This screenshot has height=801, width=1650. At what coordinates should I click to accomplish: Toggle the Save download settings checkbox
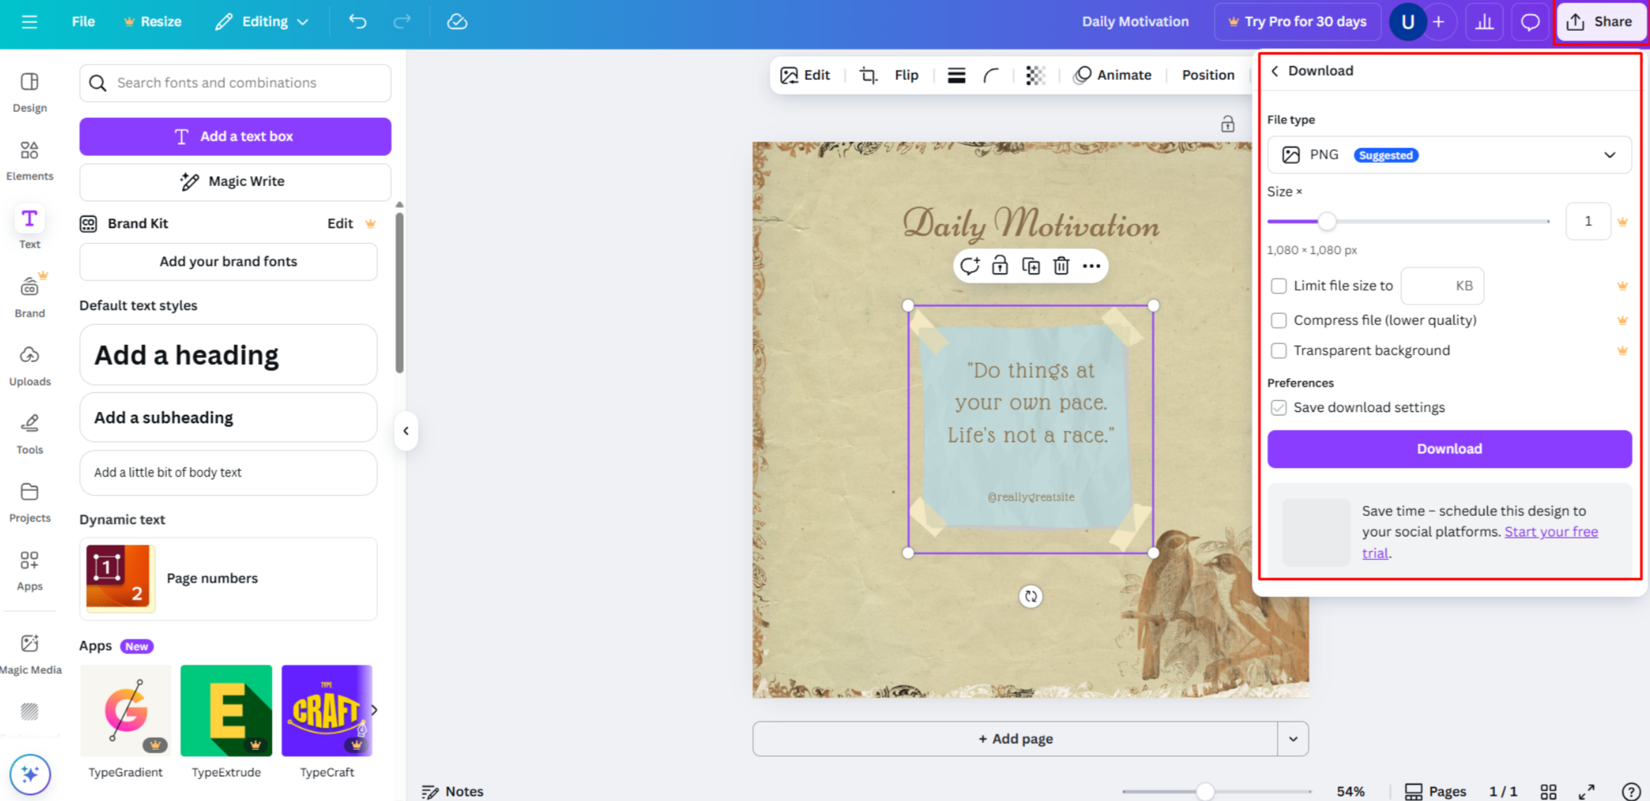coord(1279,408)
